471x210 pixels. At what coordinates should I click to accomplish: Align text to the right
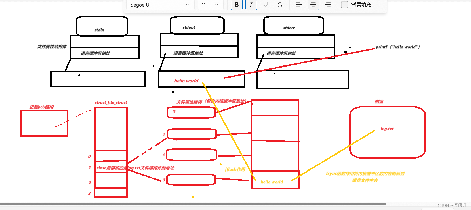pyautogui.click(x=327, y=5)
